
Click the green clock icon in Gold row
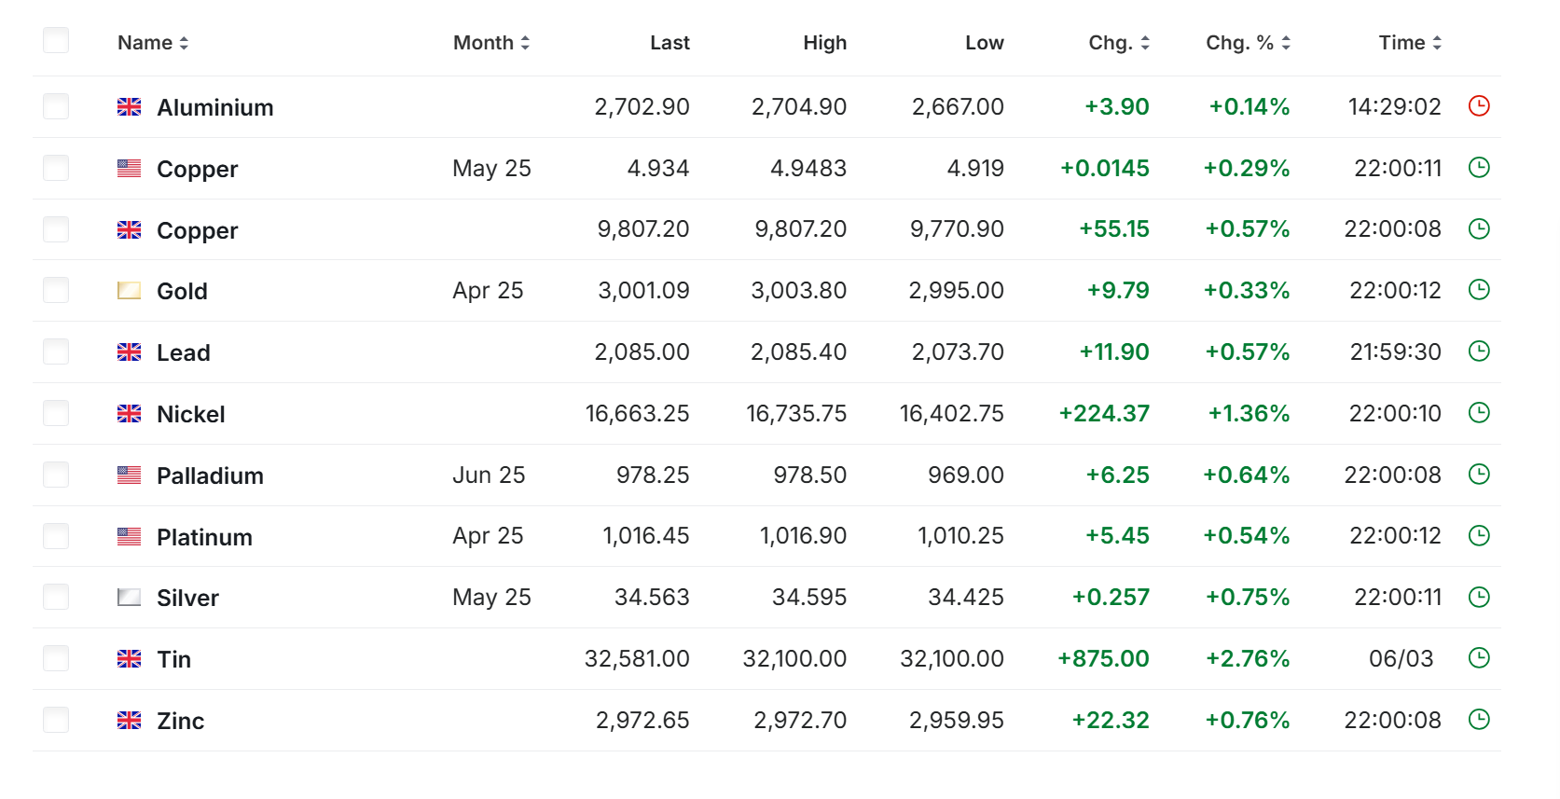tap(1479, 290)
